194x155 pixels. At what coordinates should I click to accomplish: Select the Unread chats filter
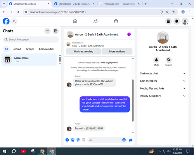pos(17,49)
